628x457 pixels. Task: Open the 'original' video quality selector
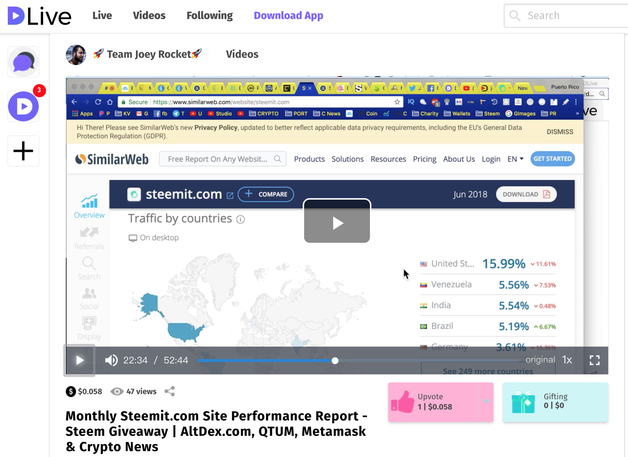point(540,360)
